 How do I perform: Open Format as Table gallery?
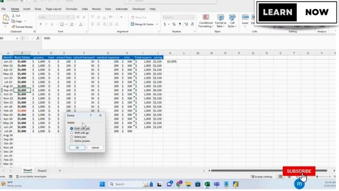[x=220, y=21]
